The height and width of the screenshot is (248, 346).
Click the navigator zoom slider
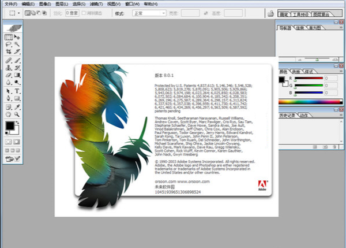(317, 60)
